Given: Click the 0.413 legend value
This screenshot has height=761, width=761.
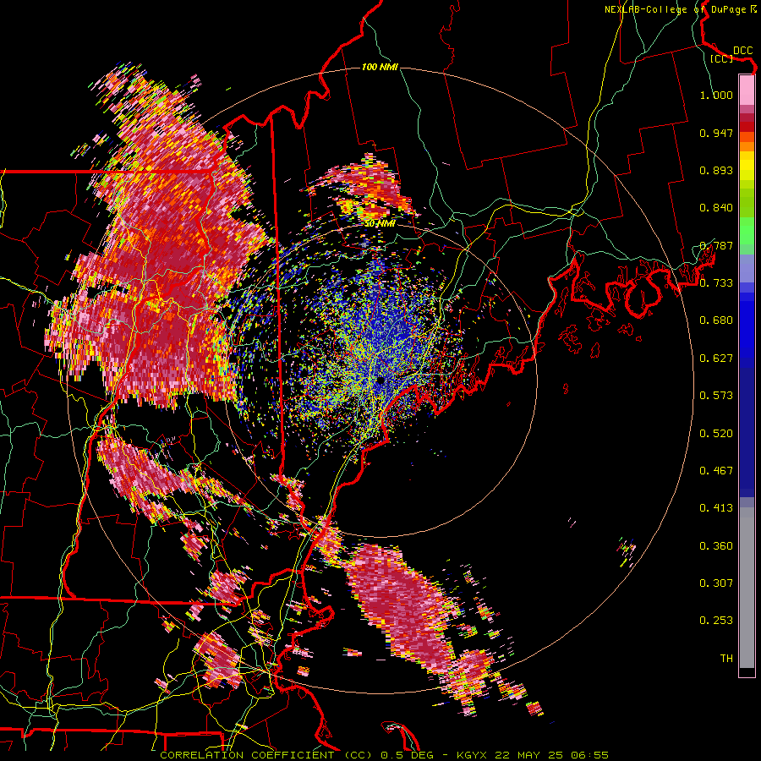Looking at the screenshot, I should click(716, 508).
